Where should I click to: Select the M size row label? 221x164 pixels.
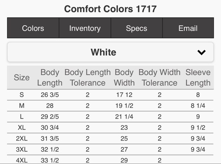(22, 106)
